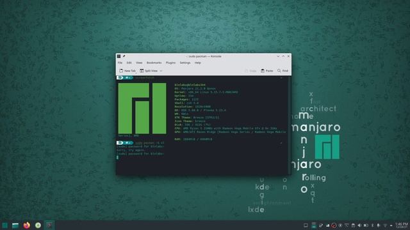The image size is (410, 230).
Task: Click the 'Packages' line in screenfetch output
Action: (186, 100)
